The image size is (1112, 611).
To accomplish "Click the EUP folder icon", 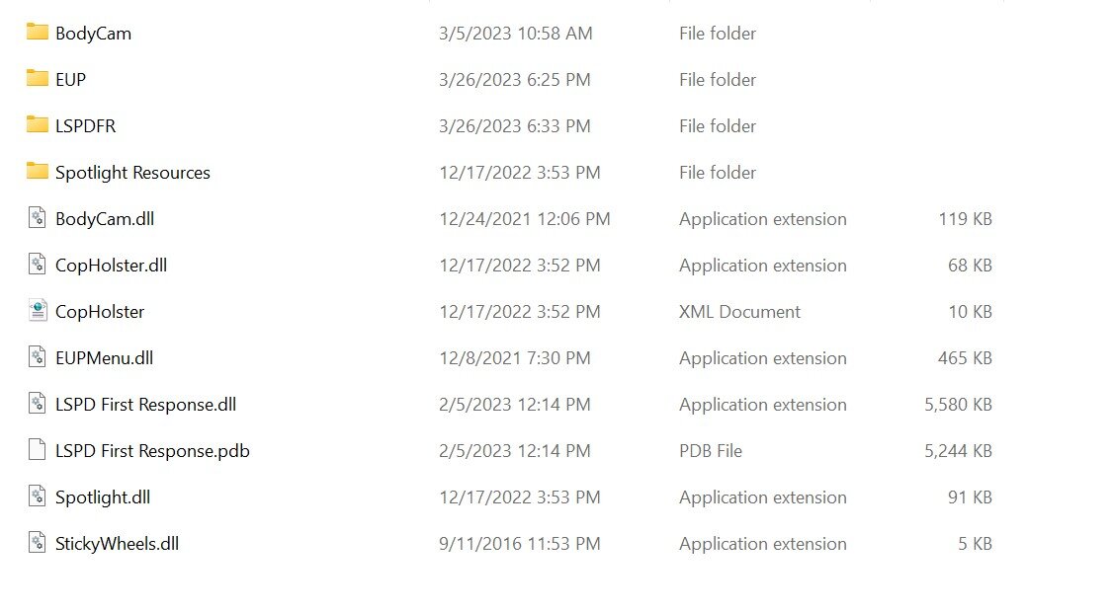I will coord(38,78).
